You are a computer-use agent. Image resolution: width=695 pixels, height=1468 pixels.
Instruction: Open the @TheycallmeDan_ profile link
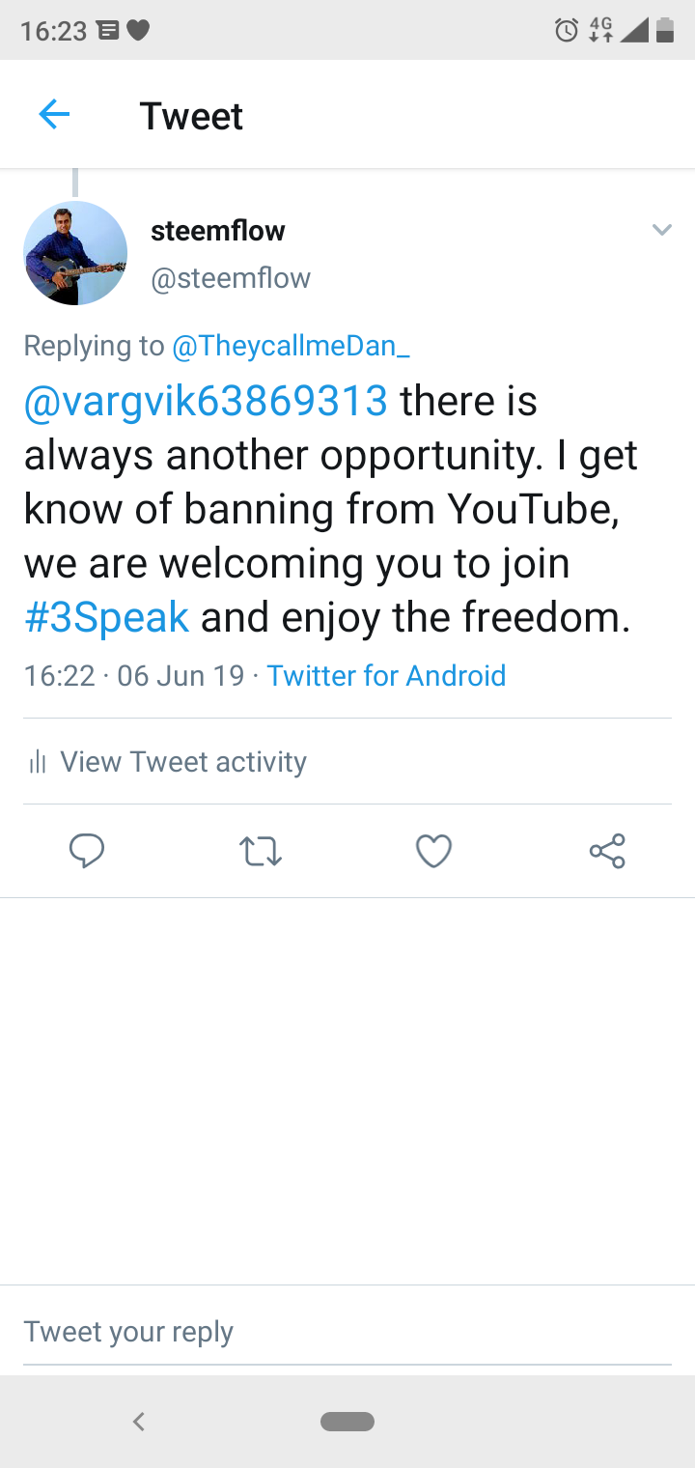tap(291, 346)
